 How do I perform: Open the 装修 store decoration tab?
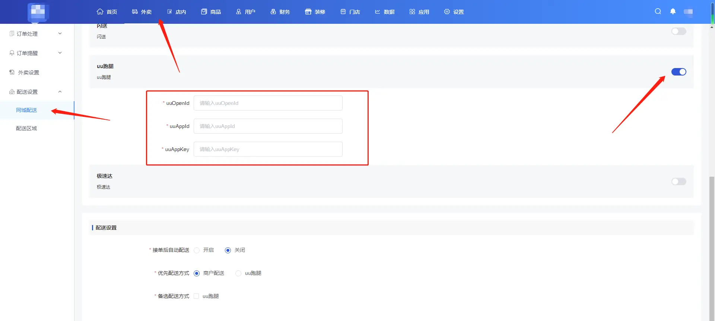(315, 12)
